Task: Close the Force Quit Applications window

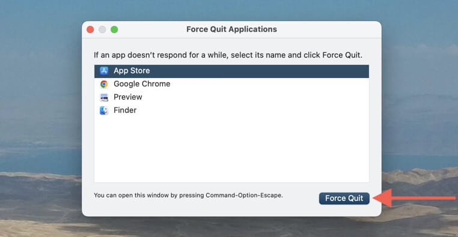Action: [x=90, y=29]
